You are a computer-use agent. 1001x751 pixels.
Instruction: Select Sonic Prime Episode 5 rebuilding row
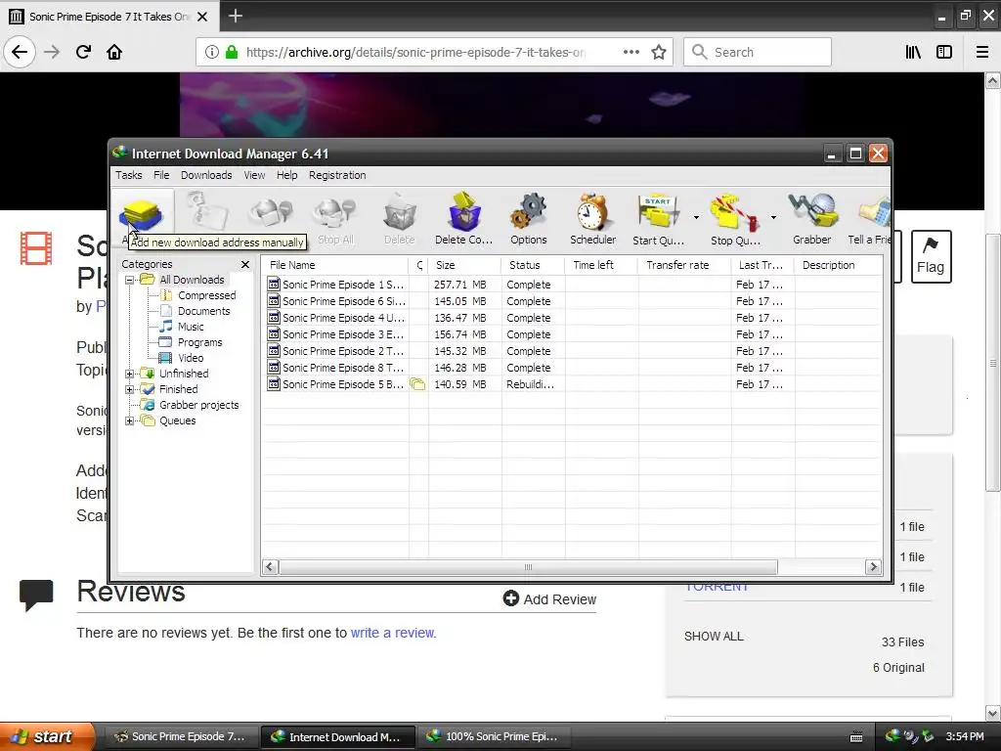point(571,383)
